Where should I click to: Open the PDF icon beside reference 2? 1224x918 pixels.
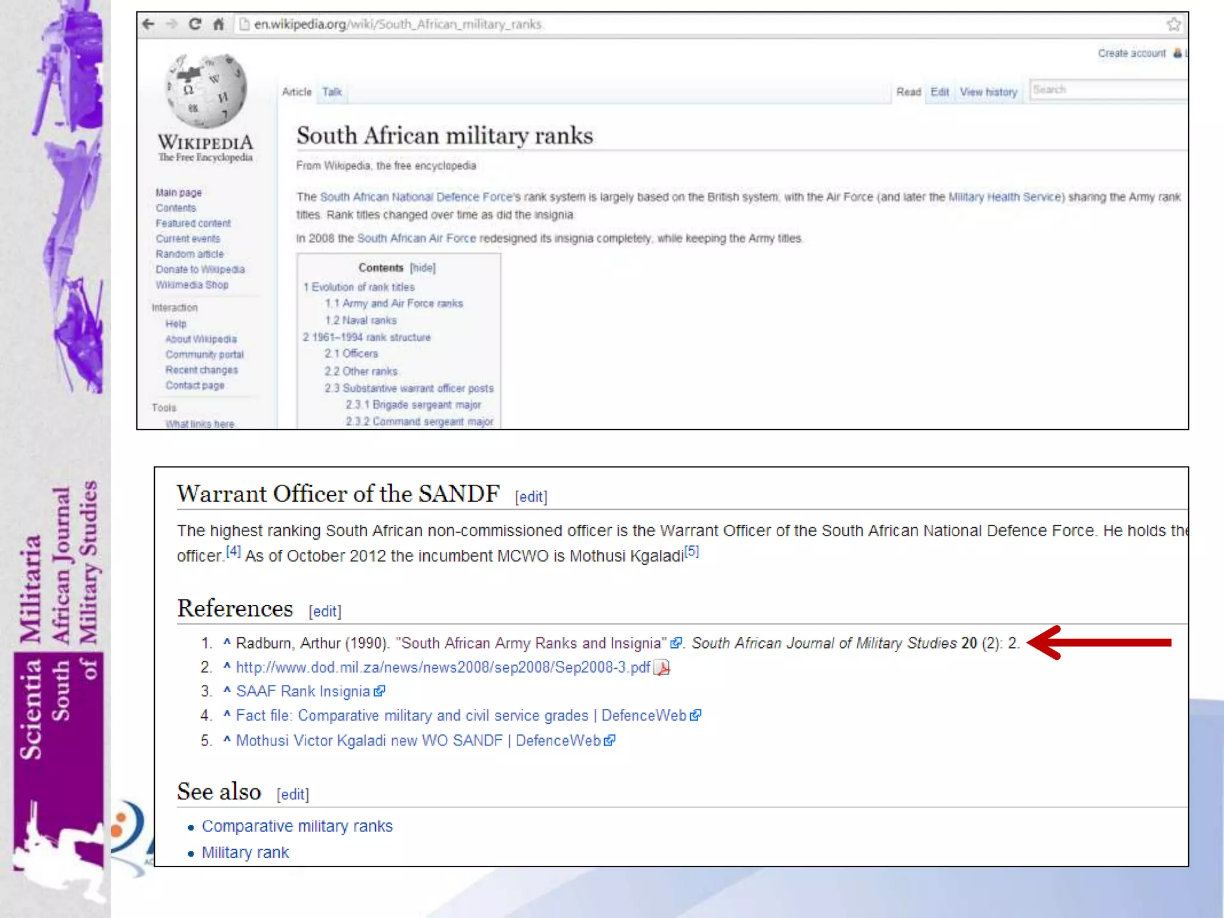pyautogui.click(x=662, y=668)
